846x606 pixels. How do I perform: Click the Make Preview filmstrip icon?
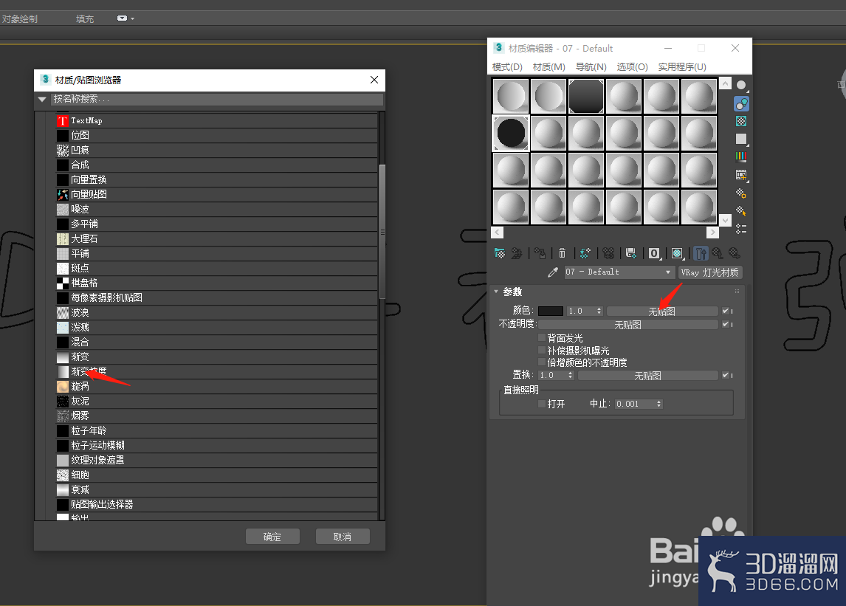tap(742, 175)
